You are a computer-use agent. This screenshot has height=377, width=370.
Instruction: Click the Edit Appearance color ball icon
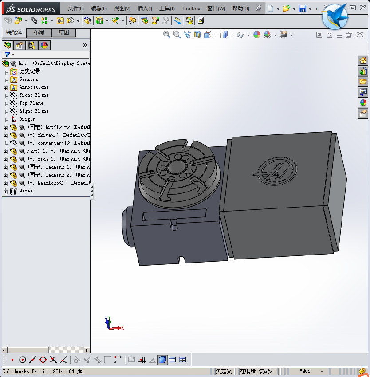[x=257, y=35]
